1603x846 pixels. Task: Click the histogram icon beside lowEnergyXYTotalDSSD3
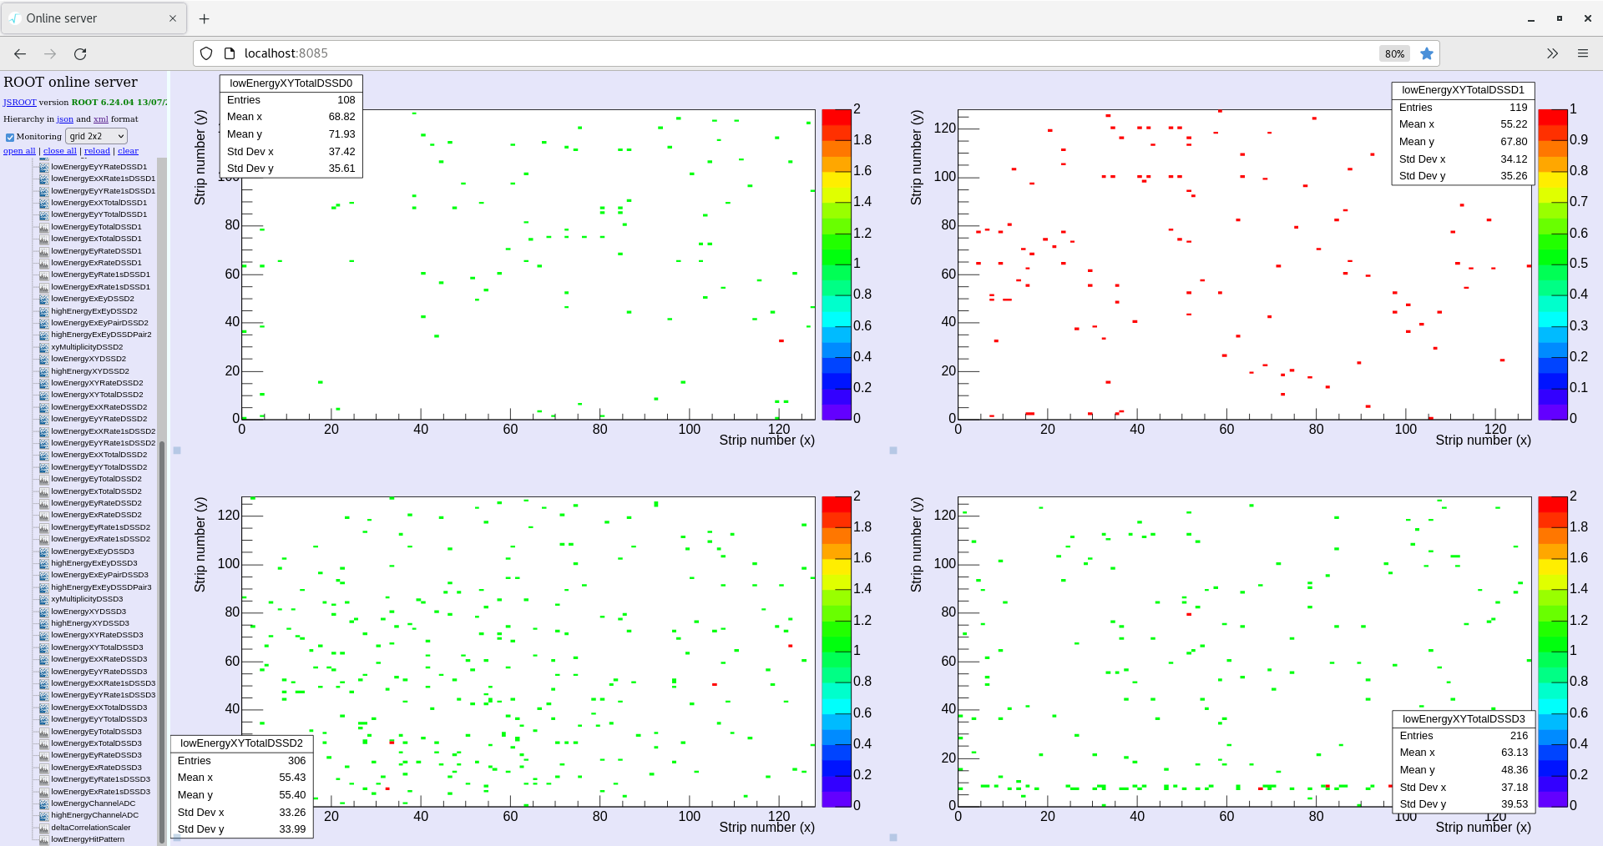tap(44, 647)
